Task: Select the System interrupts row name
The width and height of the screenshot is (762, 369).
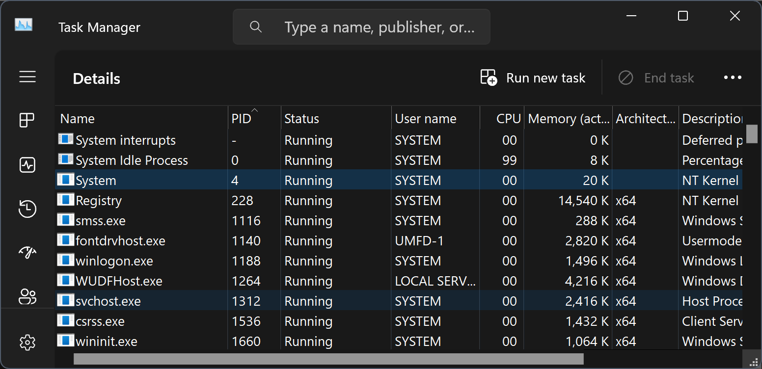Action: coord(126,140)
